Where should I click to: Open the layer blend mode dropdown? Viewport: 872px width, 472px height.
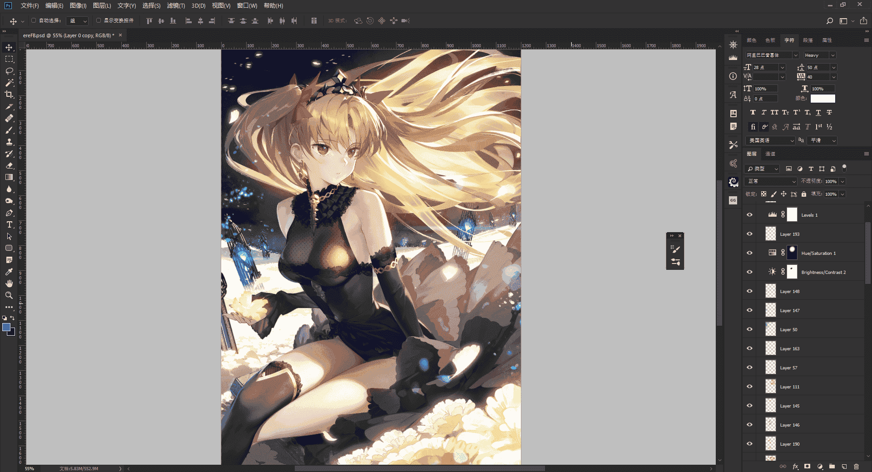tap(771, 181)
